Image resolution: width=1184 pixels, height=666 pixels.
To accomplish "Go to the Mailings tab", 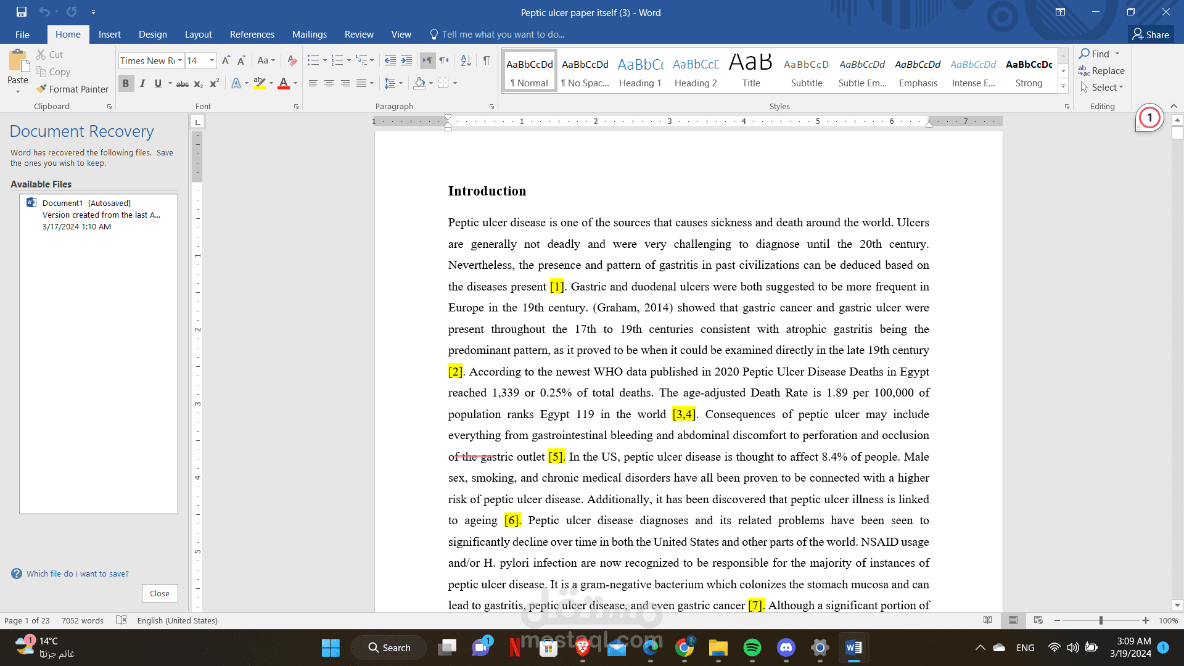I will point(310,35).
